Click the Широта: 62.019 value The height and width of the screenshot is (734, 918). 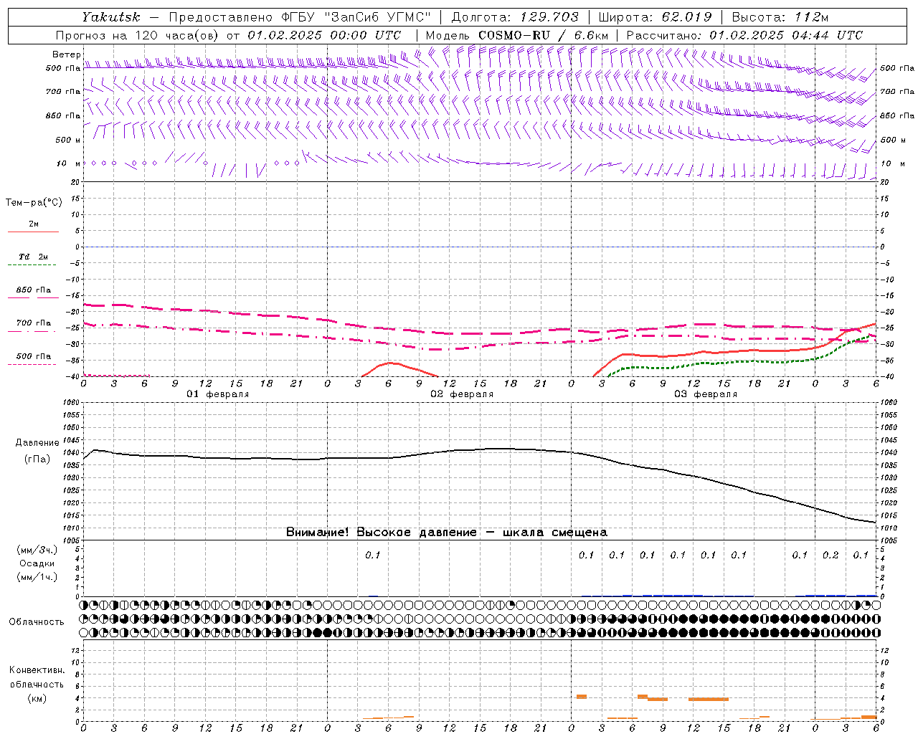point(655,17)
